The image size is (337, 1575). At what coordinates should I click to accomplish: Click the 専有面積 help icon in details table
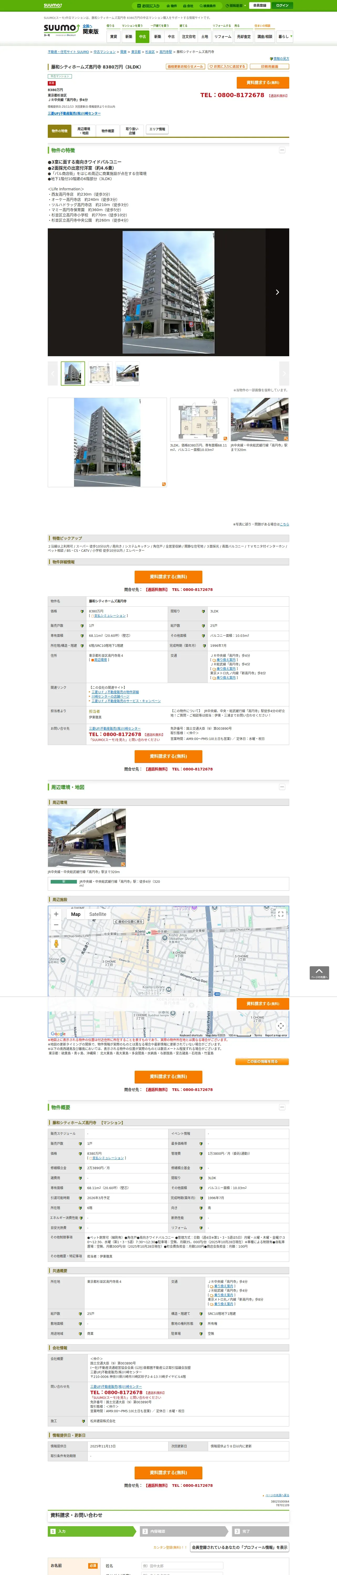tap(82, 636)
